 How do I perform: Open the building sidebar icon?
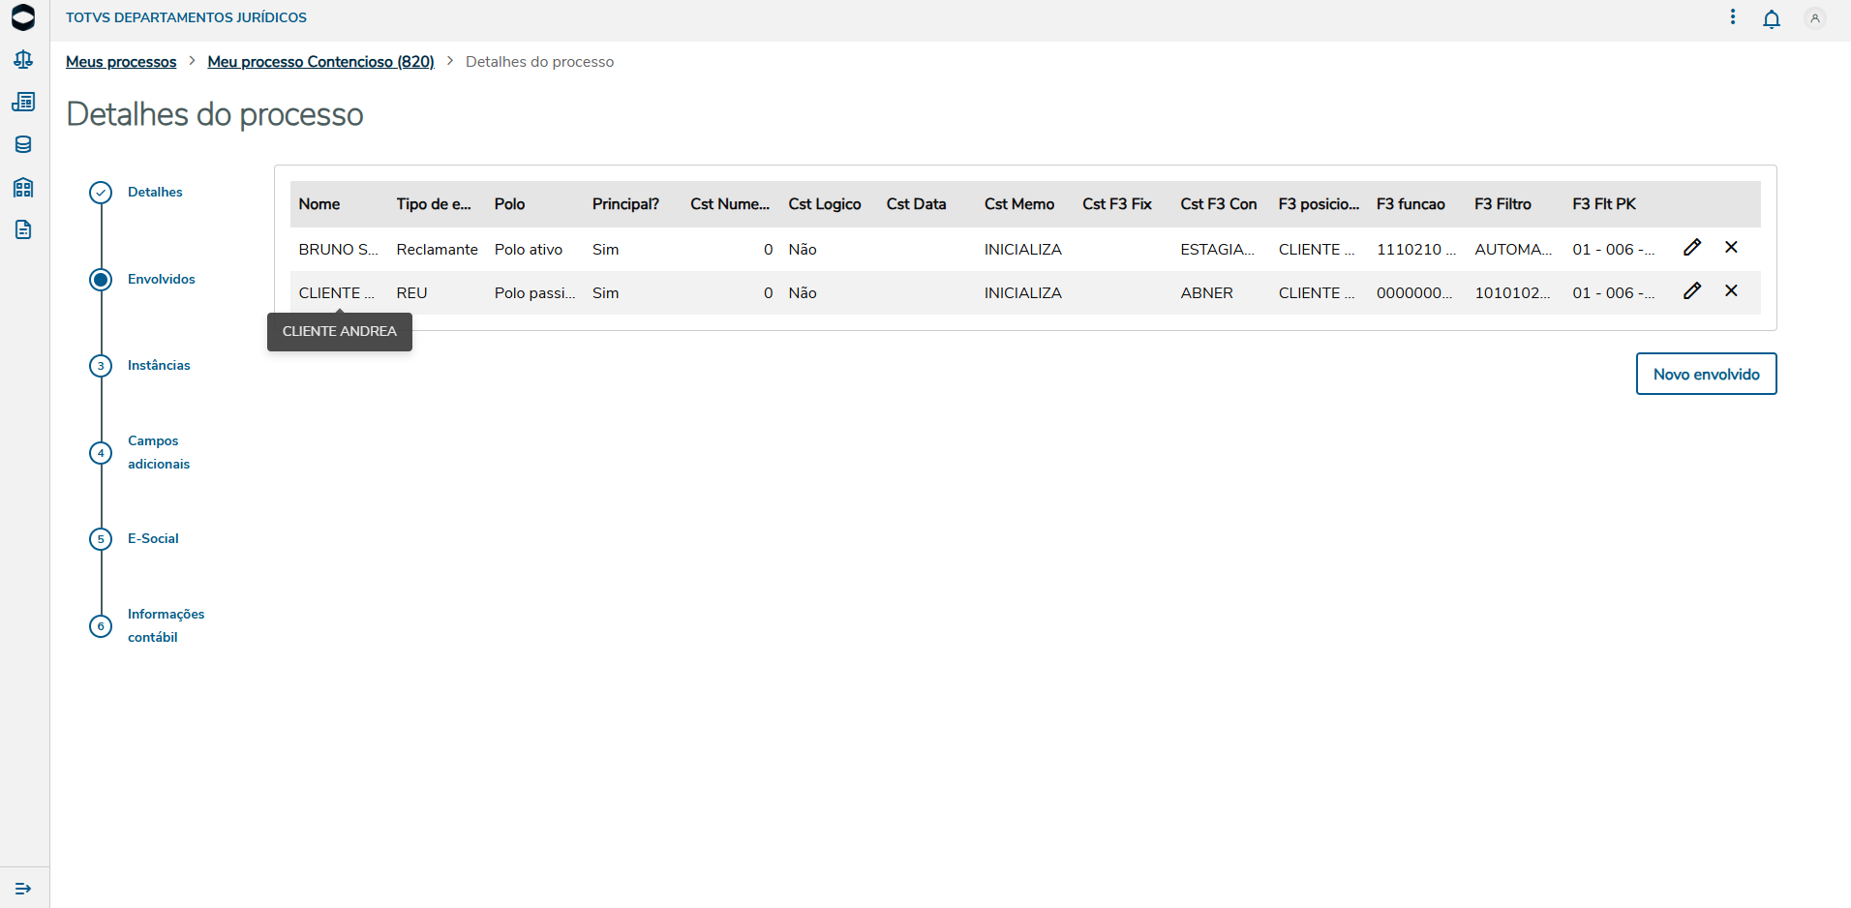pos(23,187)
